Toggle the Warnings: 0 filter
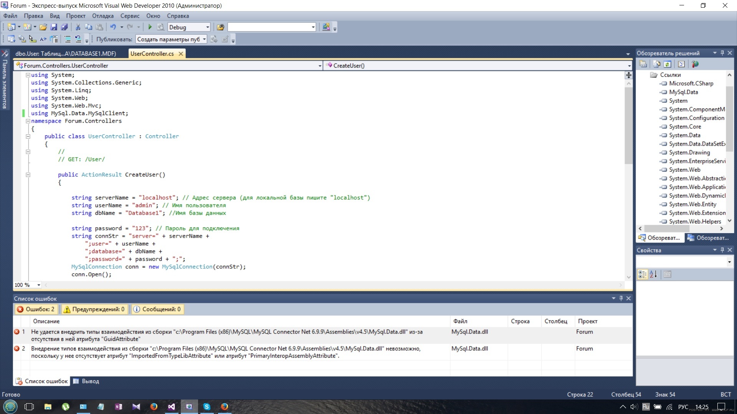 pyautogui.click(x=94, y=309)
